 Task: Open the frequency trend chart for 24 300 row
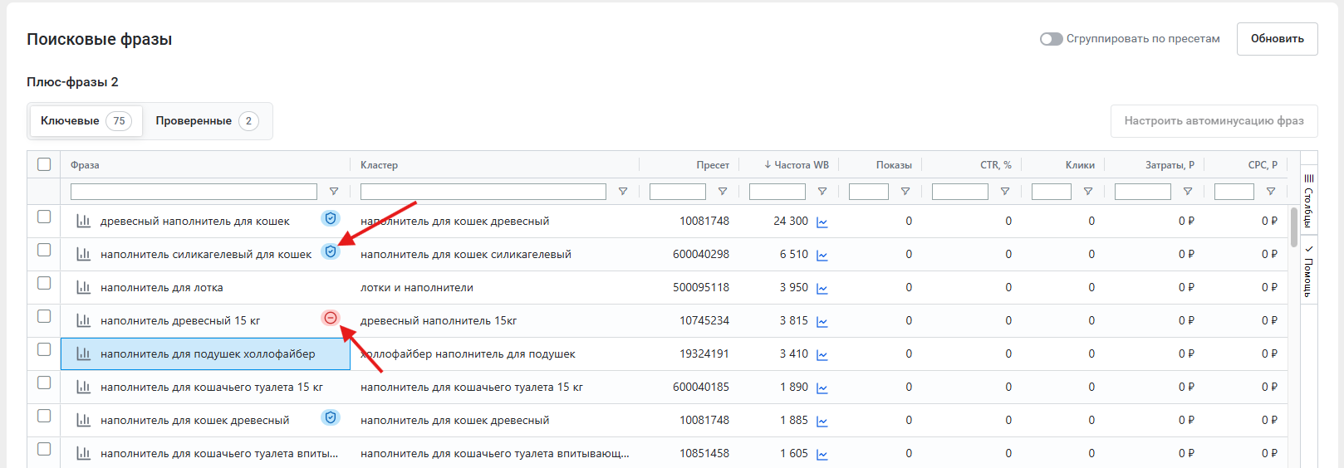(822, 222)
